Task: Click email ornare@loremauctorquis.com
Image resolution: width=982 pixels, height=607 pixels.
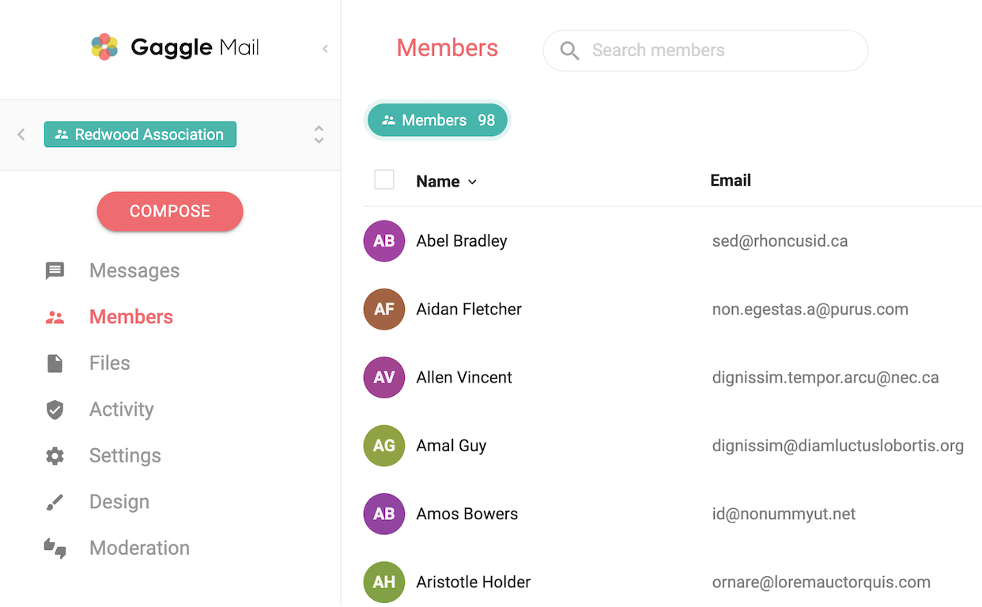Action: coord(821,582)
